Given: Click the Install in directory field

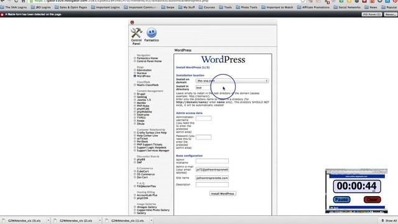Looking at the screenshot, I should tap(203, 88).
